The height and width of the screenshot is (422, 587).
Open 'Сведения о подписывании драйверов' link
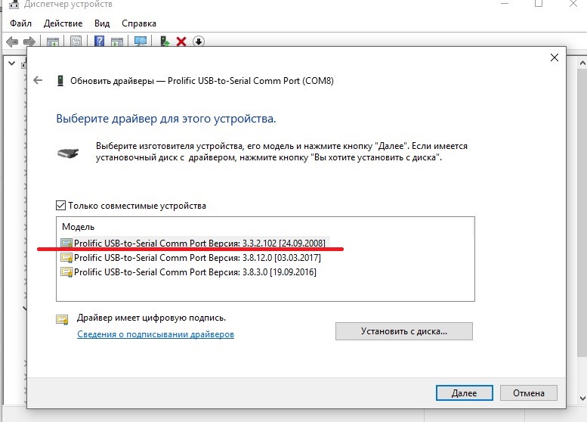point(156,334)
